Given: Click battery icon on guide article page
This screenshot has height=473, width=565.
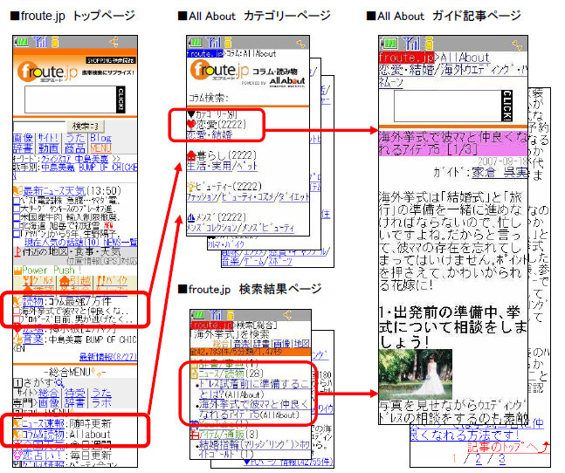Looking at the screenshot, I should coord(389,44).
